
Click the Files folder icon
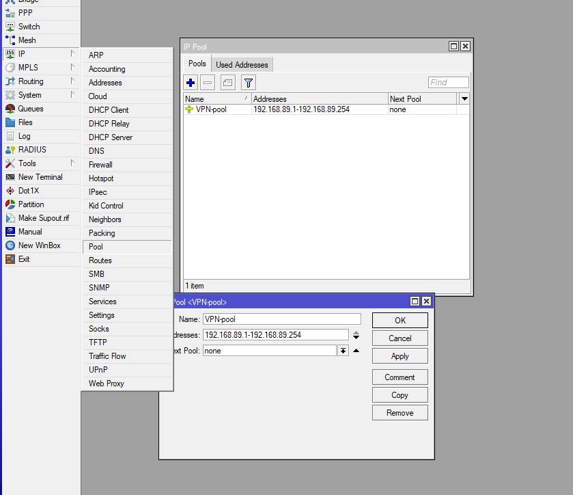click(10, 122)
